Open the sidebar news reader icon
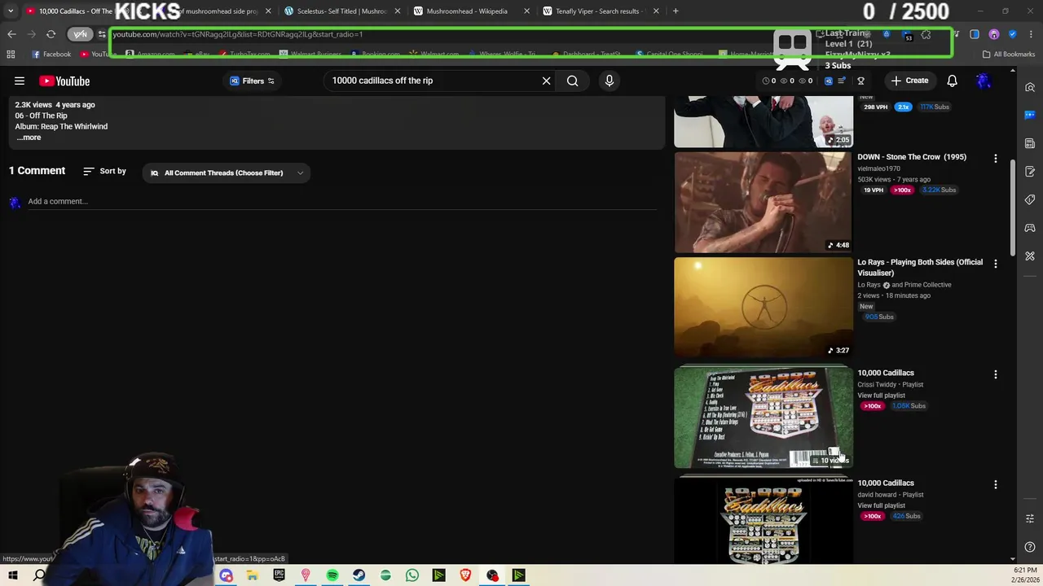 tap(1030, 143)
